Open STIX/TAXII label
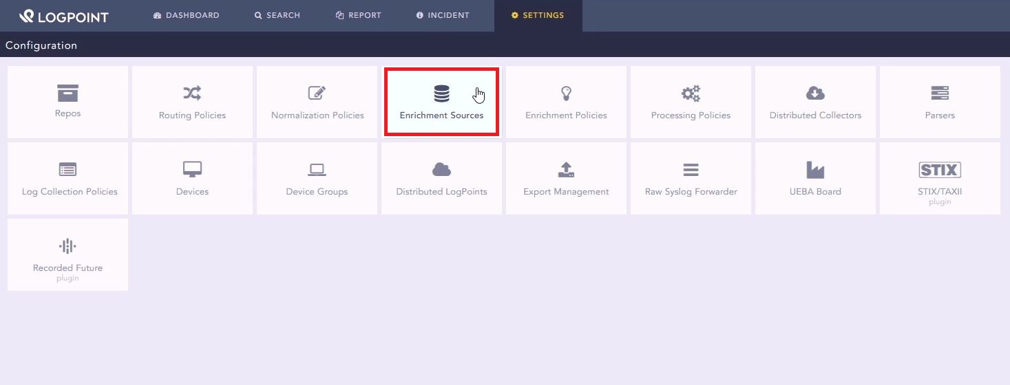 (x=940, y=192)
